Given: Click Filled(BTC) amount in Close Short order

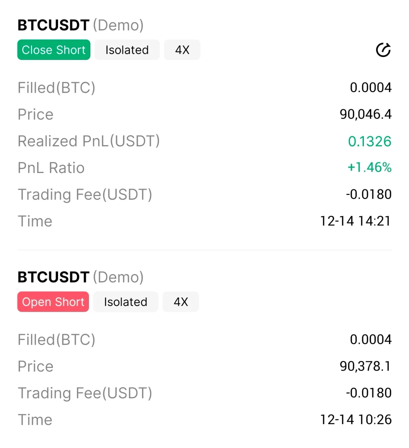Looking at the screenshot, I should click(370, 88).
